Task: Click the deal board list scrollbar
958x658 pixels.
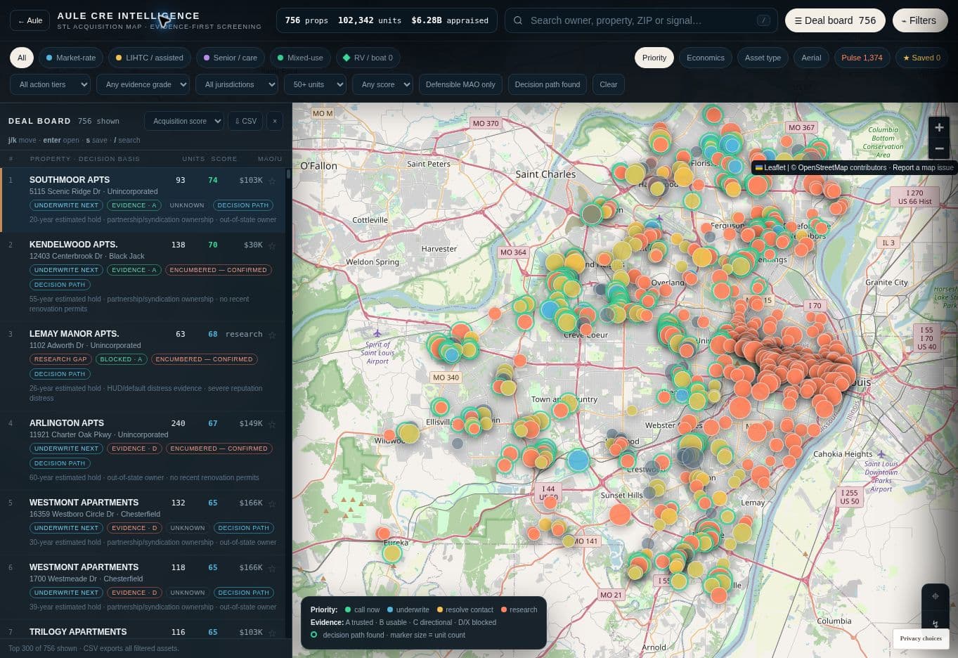Action: tap(288, 174)
